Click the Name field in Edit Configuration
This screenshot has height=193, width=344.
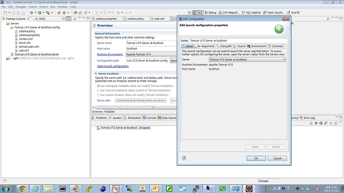tap(238, 41)
